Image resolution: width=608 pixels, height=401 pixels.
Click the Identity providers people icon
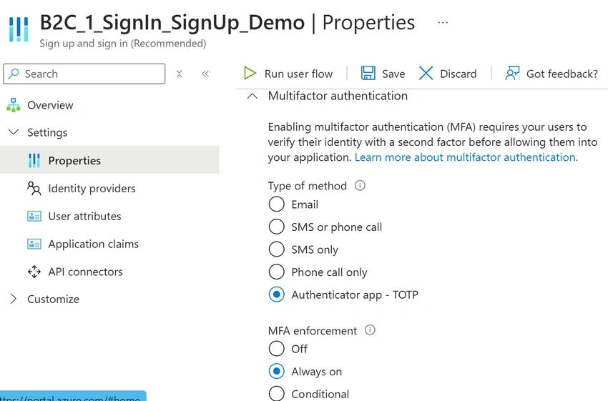(x=34, y=188)
